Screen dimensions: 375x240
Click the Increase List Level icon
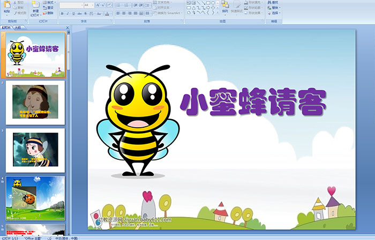(141, 5)
